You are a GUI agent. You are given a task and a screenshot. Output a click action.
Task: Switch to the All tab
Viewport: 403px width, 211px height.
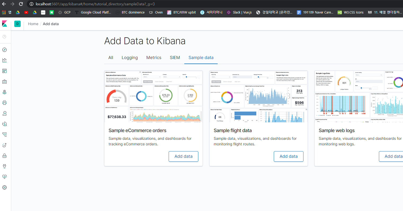click(x=111, y=57)
